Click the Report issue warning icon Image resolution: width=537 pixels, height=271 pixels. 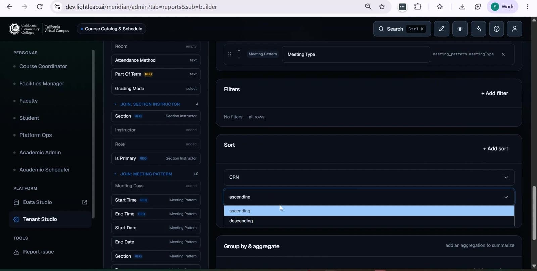[16, 252]
